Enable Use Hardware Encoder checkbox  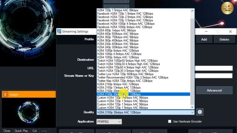pos(170,122)
